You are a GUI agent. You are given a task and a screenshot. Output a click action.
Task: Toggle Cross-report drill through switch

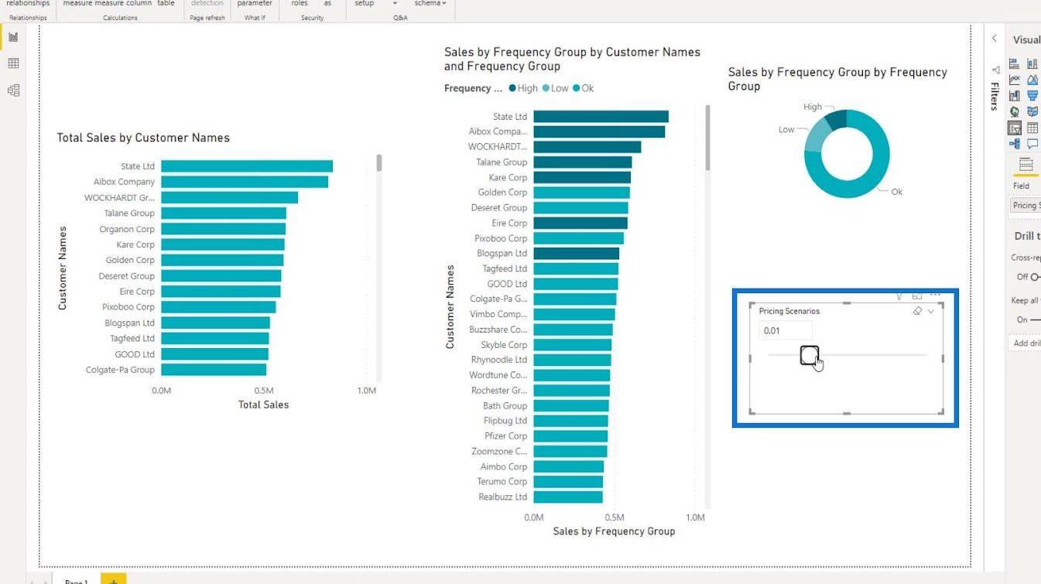tap(1034, 277)
